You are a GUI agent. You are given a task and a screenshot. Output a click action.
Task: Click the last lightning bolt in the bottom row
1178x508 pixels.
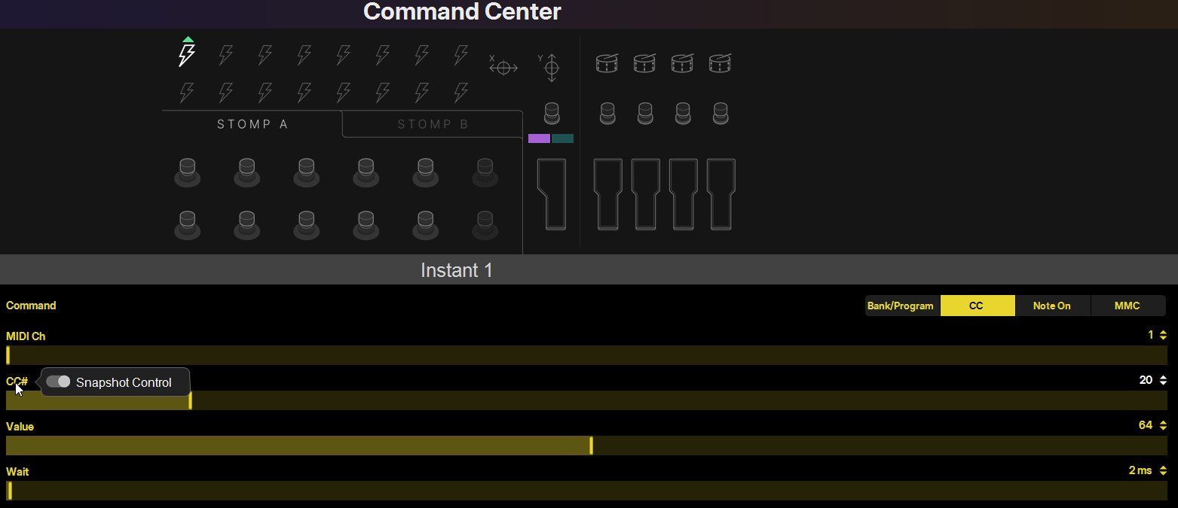[461, 93]
